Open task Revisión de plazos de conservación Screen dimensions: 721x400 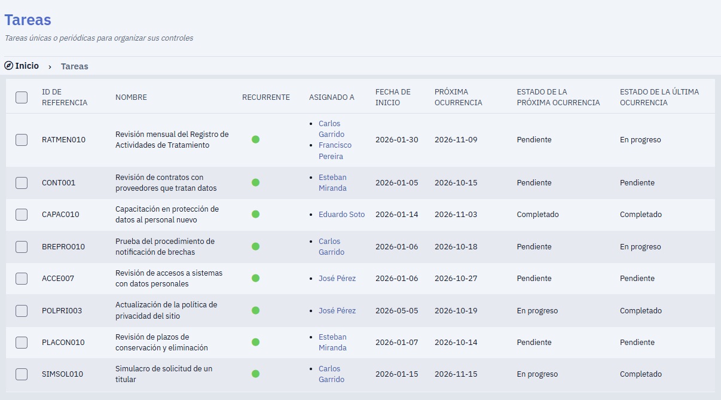(161, 342)
